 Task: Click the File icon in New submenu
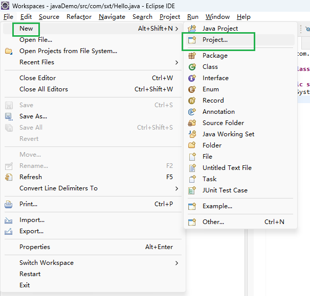[192, 157]
